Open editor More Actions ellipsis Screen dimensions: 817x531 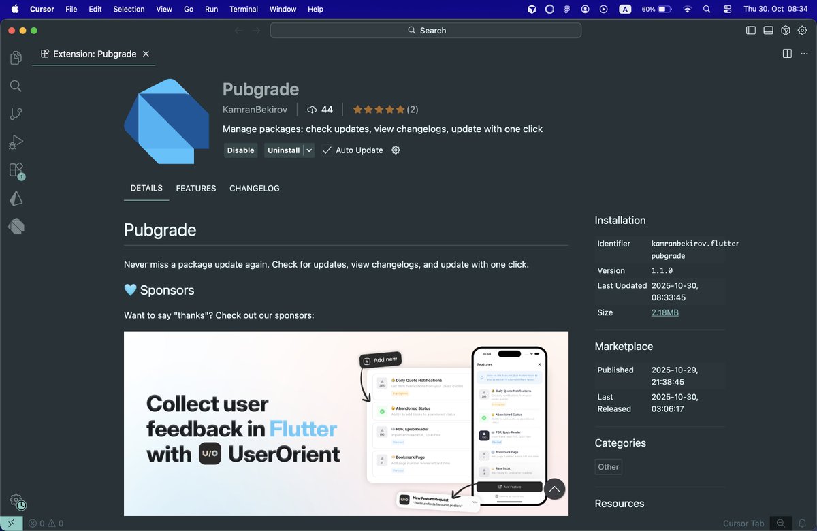tap(805, 54)
